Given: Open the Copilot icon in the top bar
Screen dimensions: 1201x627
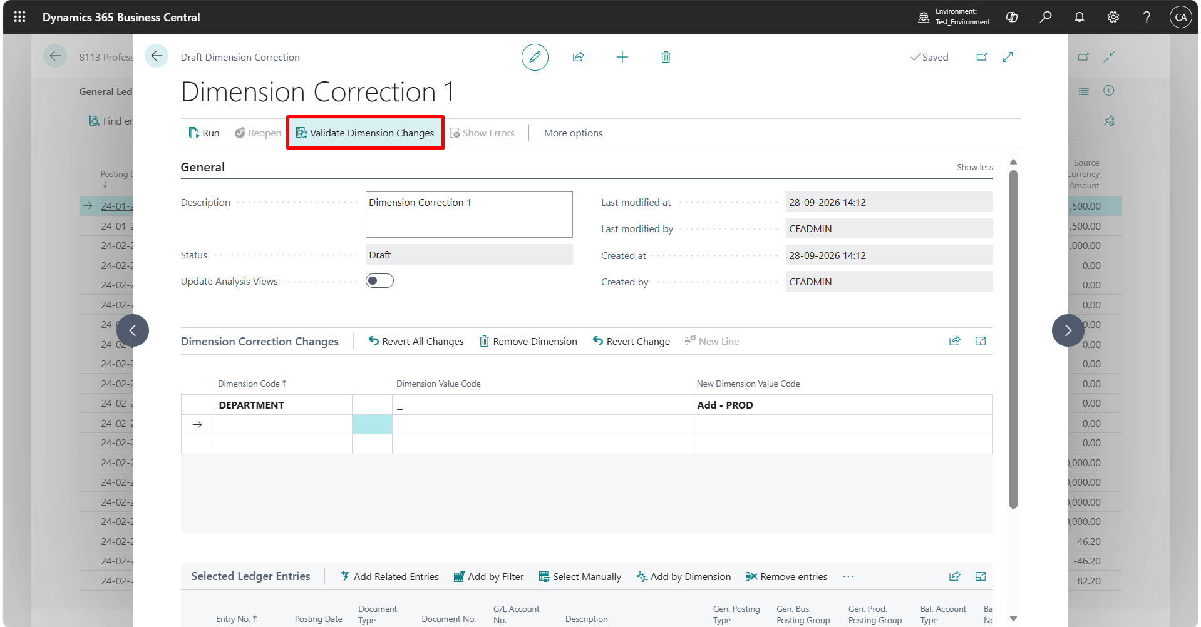Looking at the screenshot, I should click(1012, 17).
